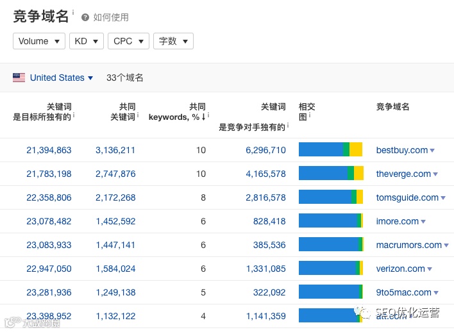The width and height of the screenshot is (454, 332).
Task: Click unique keywords 22,947,050
Action: pyautogui.click(x=49, y=269)
